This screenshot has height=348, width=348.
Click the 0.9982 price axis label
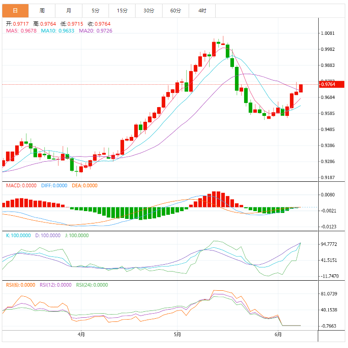pos(328,49)
